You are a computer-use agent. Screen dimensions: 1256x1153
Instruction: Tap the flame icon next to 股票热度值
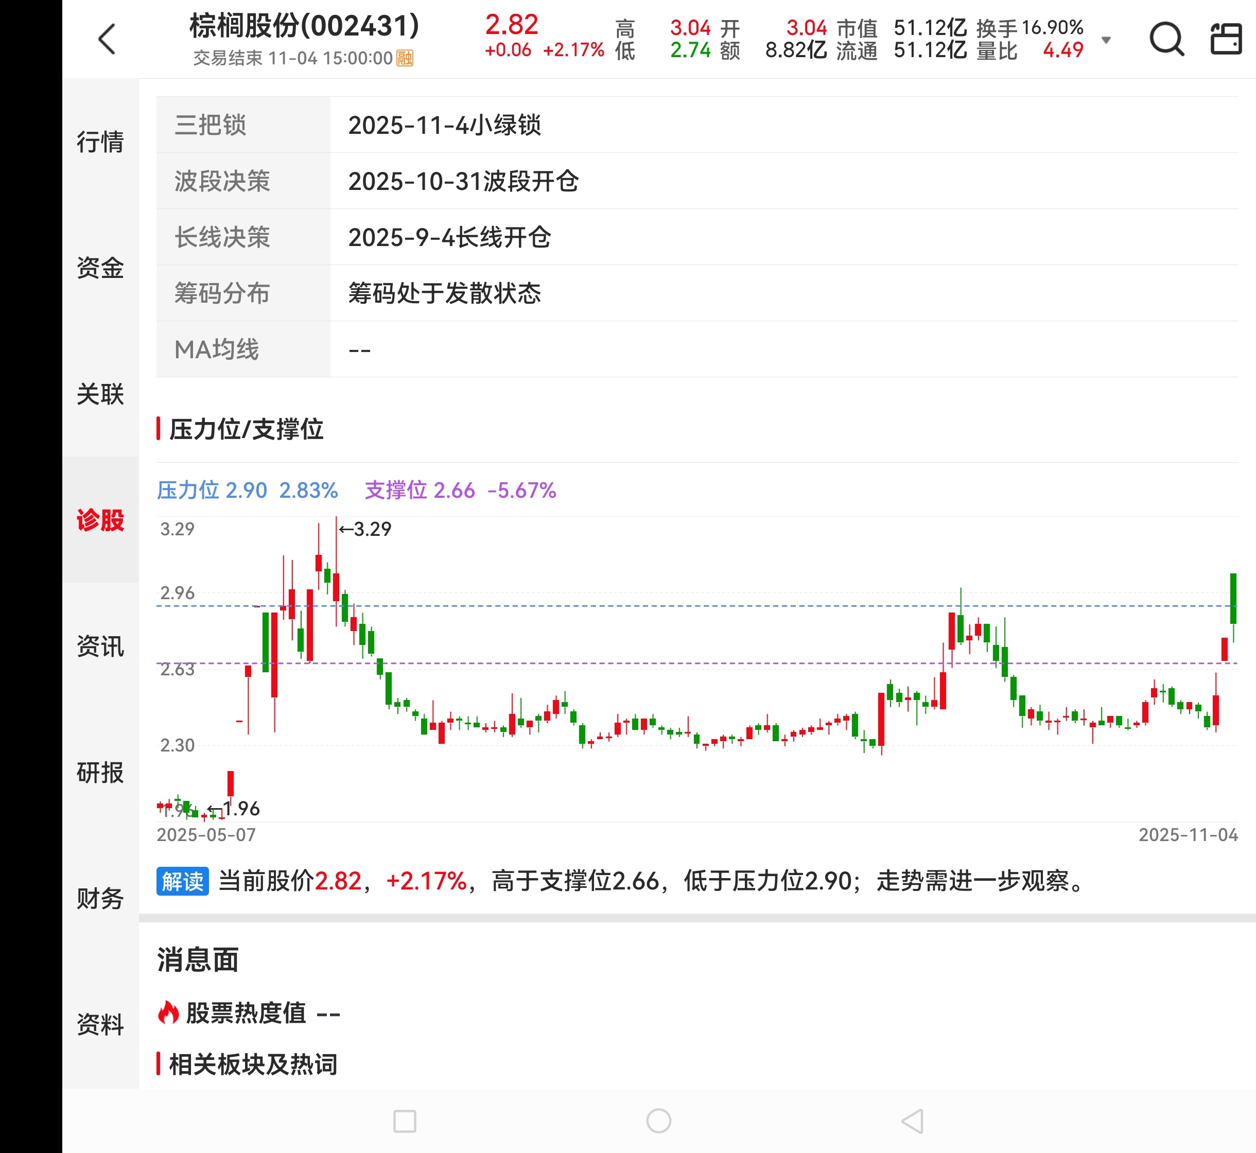(168, 1012)
